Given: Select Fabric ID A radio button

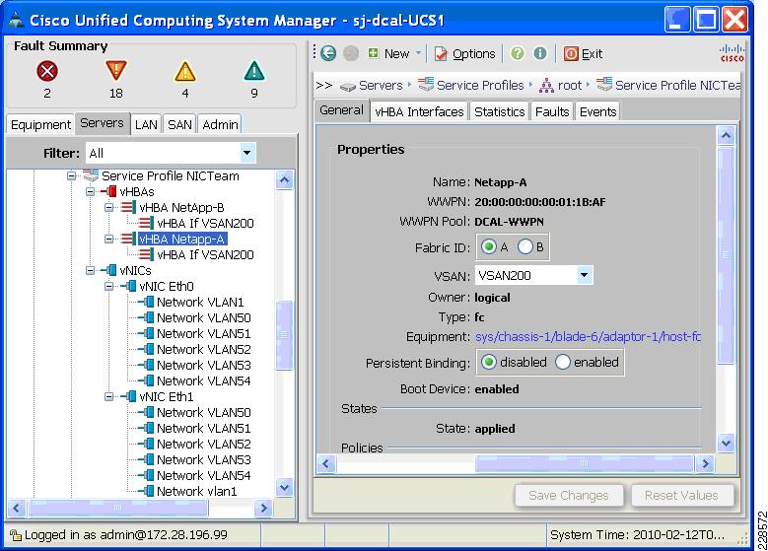Looking at the screenshot, I should (488, 246).
